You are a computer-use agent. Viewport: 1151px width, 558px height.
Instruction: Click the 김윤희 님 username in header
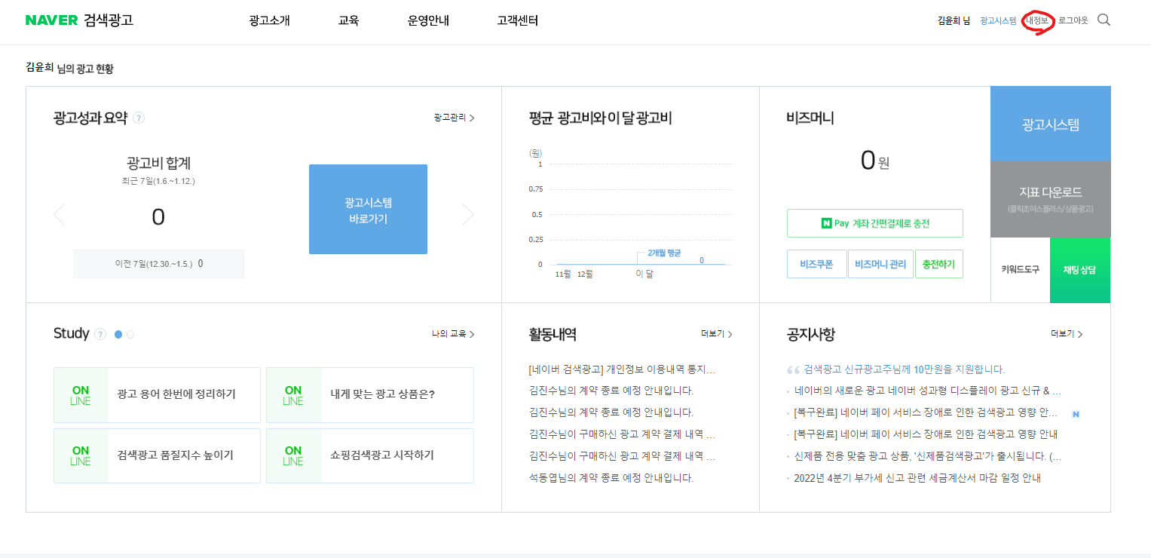(954, 21)
